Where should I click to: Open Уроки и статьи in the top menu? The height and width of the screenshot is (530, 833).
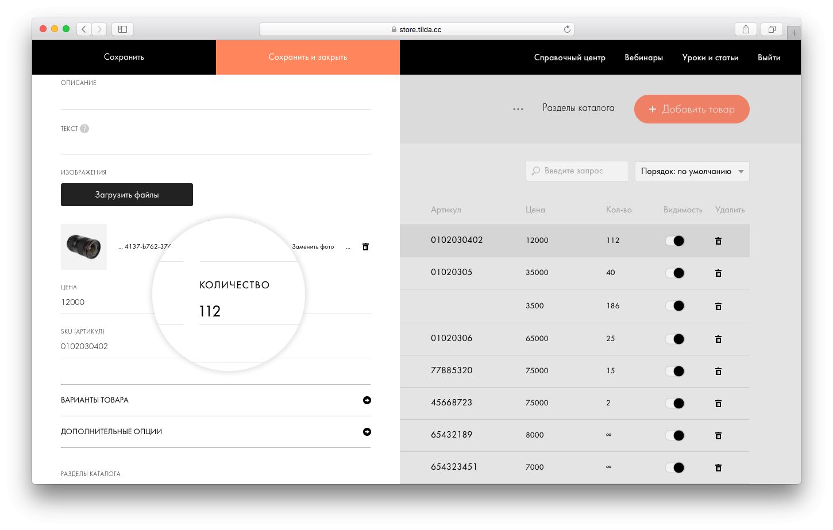[x=710, y=57]
